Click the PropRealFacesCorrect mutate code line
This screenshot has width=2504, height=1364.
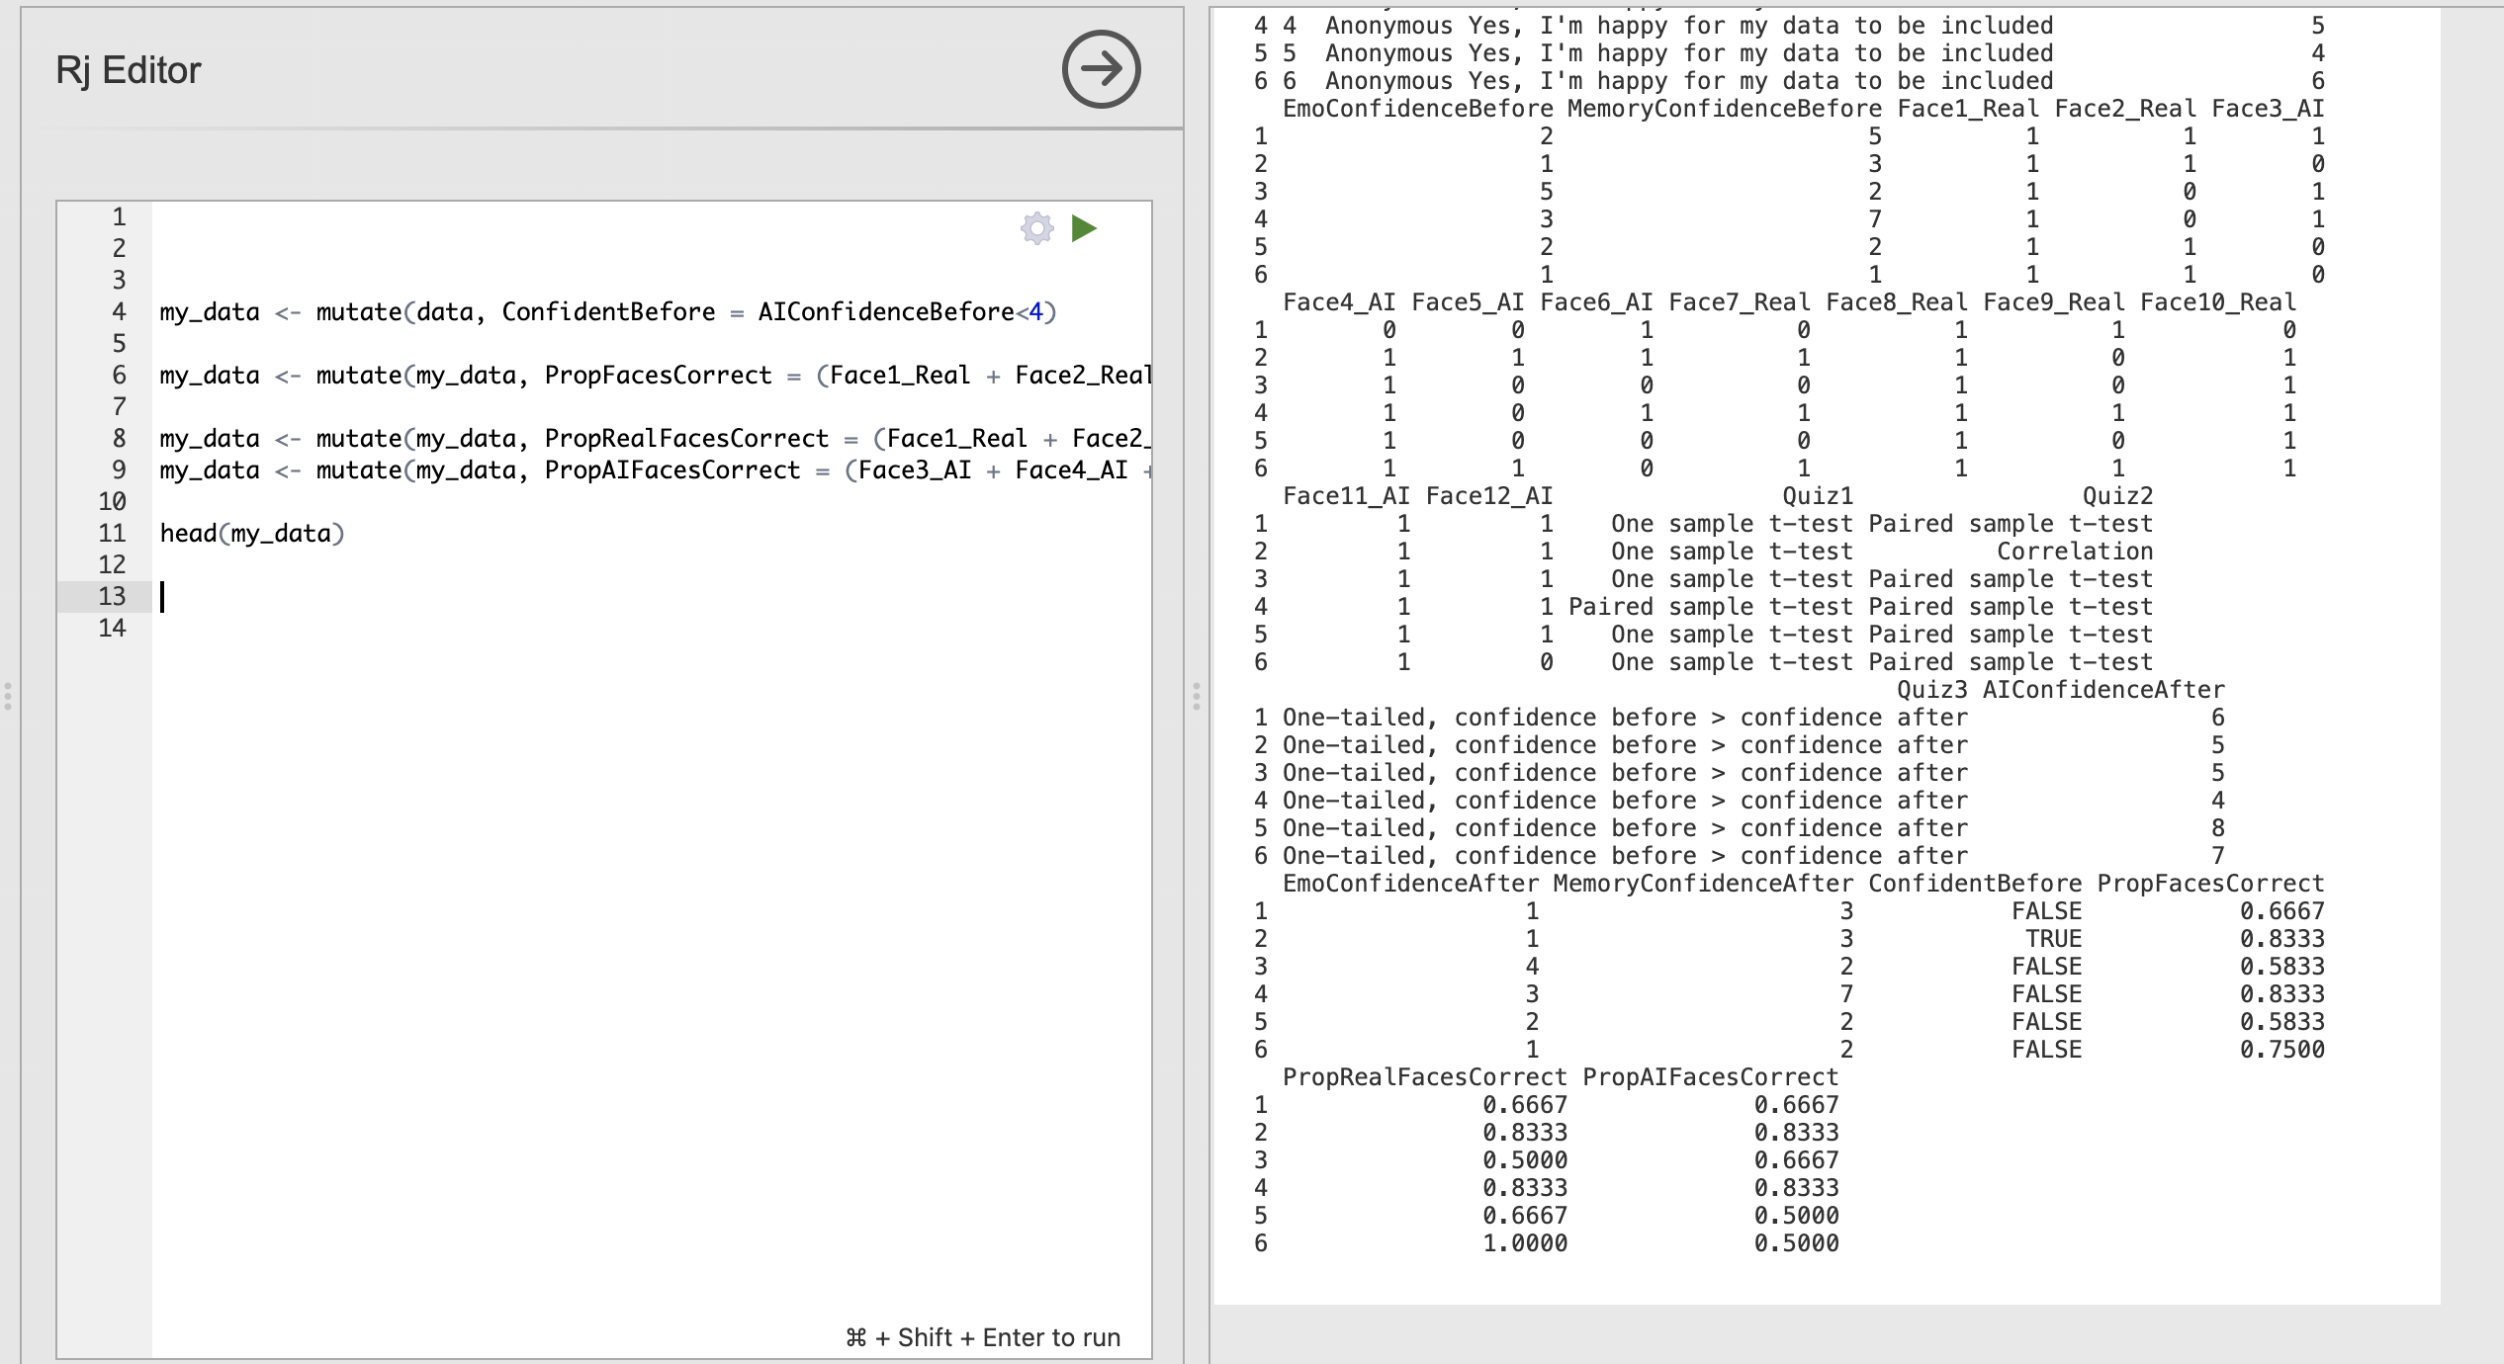[x=655, y=439]
